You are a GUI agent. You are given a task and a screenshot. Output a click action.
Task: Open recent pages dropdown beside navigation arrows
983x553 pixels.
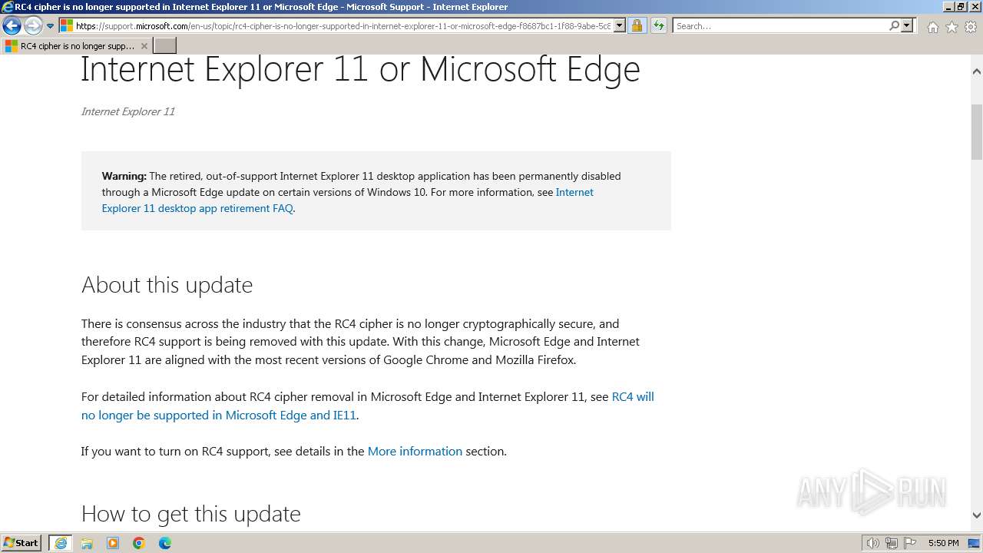click(x=50, y=26)
